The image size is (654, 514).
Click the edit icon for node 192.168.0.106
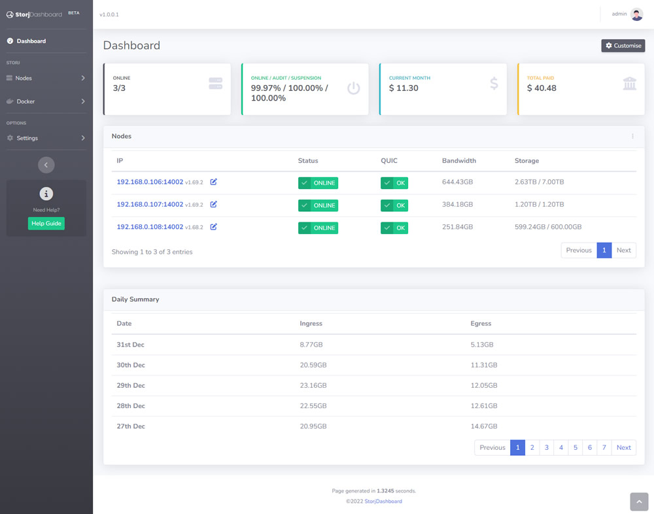pyautogui.click(x=214, y=182)
